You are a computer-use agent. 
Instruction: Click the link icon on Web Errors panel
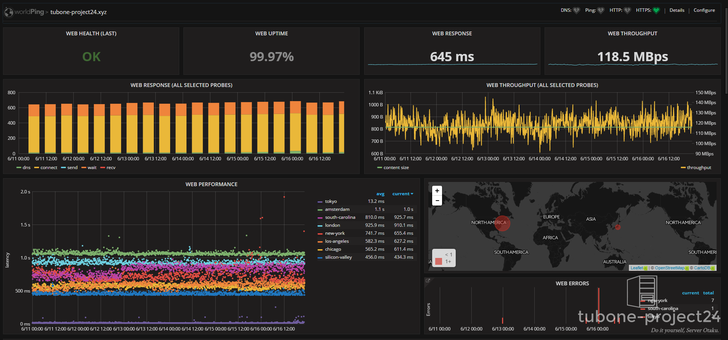428,281
